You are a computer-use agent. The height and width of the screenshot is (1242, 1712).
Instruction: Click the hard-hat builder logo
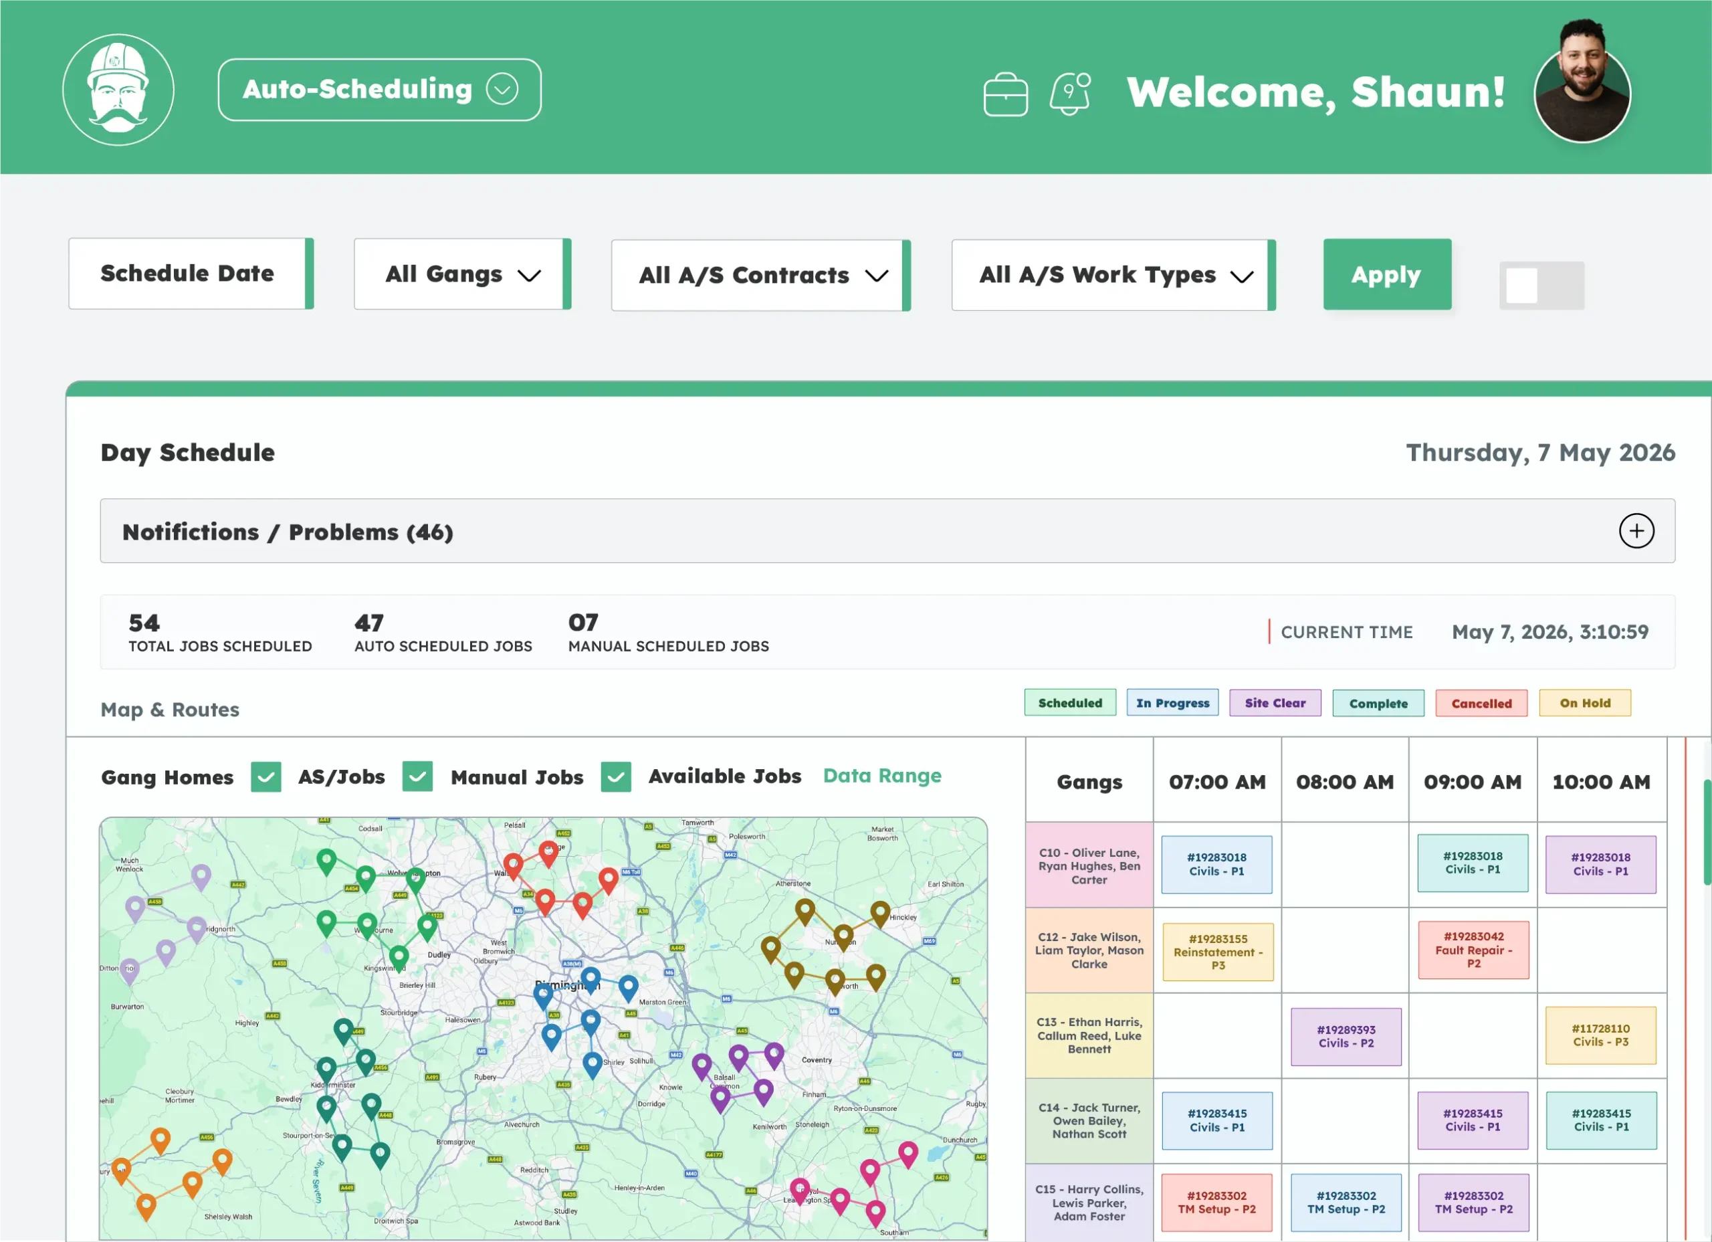[x=118, y=89]
